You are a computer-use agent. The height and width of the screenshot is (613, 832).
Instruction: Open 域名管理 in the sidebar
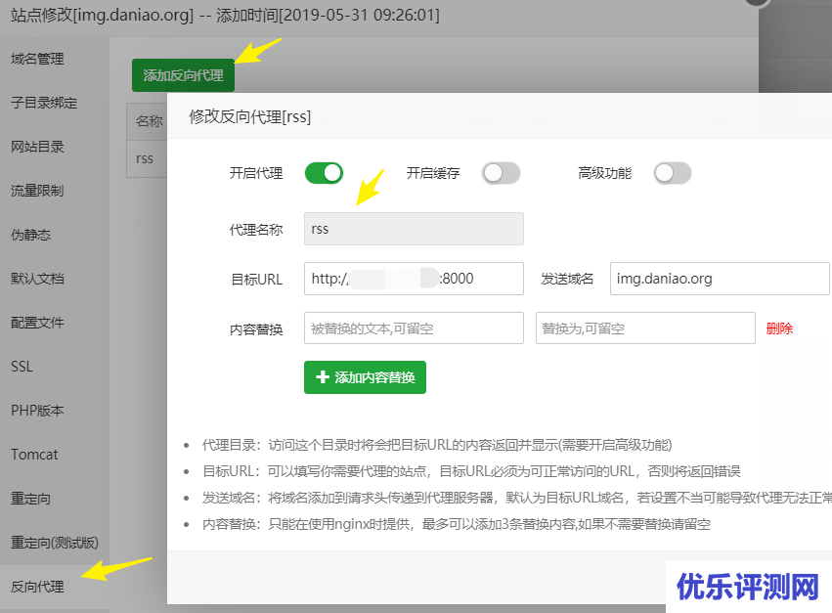pyautogui.click(x=37, y=59)
